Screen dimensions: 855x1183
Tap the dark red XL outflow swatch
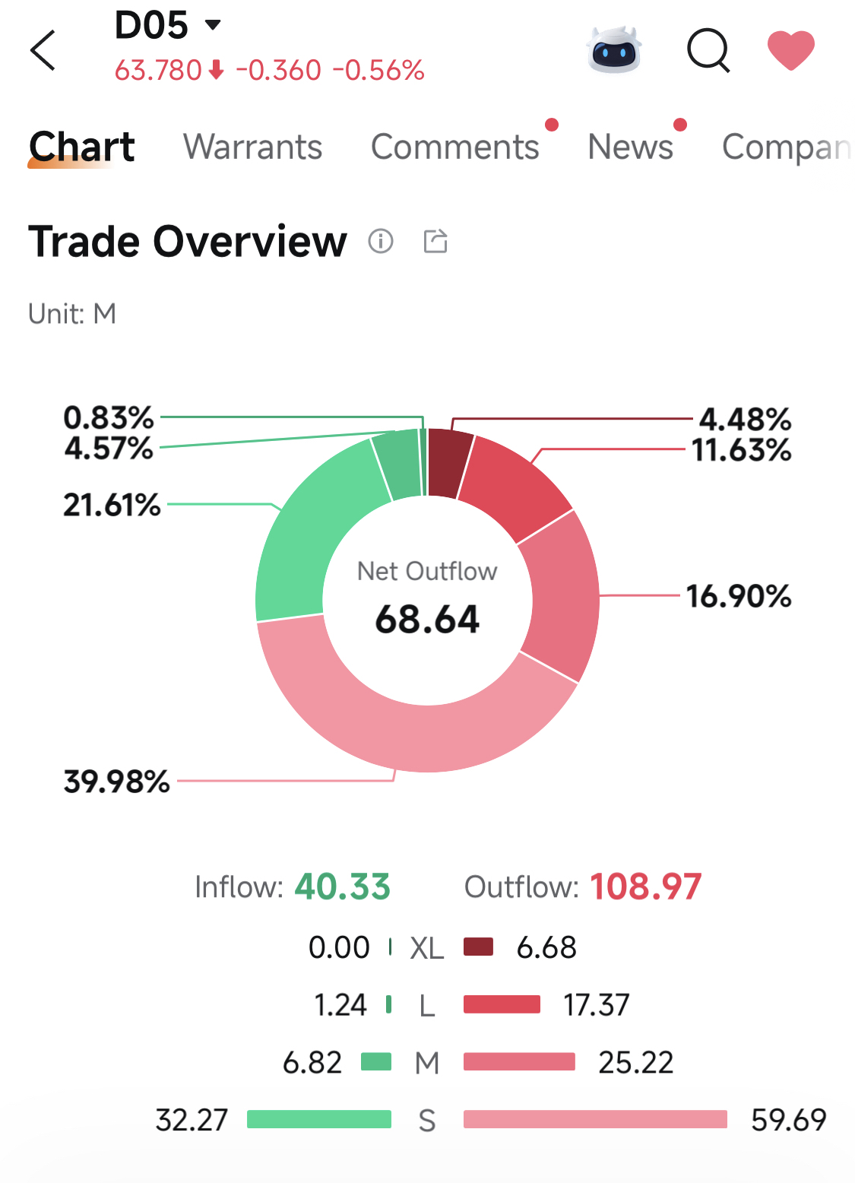point(479,947)
